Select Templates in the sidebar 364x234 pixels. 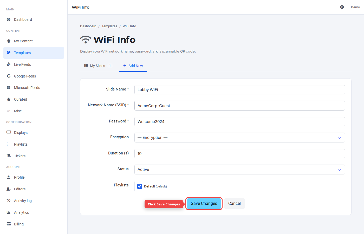(x=34, y=53)
